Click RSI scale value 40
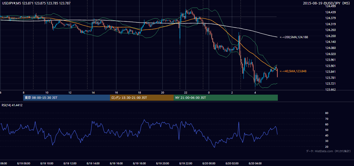Viewport: 354px width, 166px height. 327,135
